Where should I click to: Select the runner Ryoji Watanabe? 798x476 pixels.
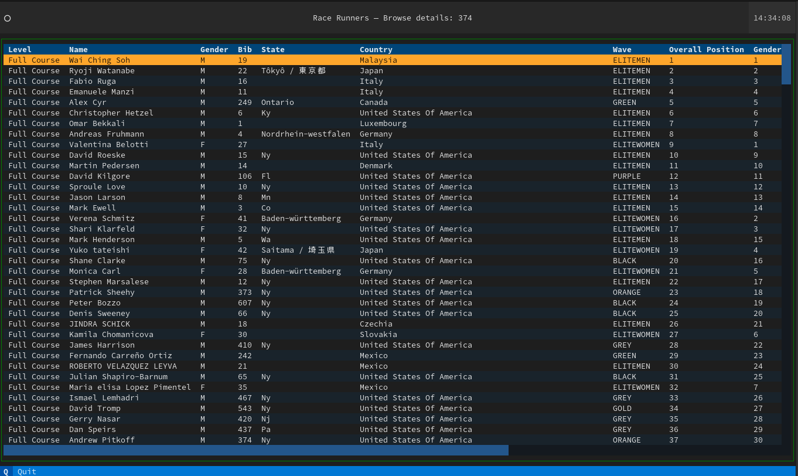(x=393, y=71)
